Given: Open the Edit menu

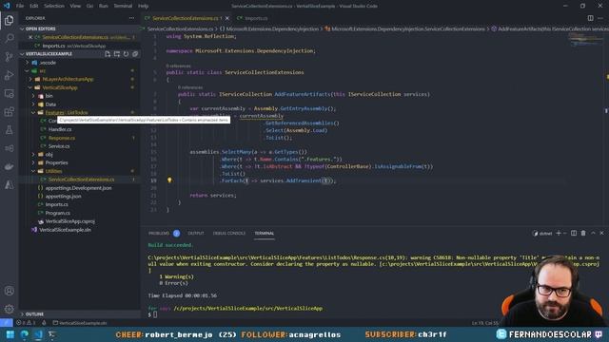Looking at the screenshot, I should 34,6.
